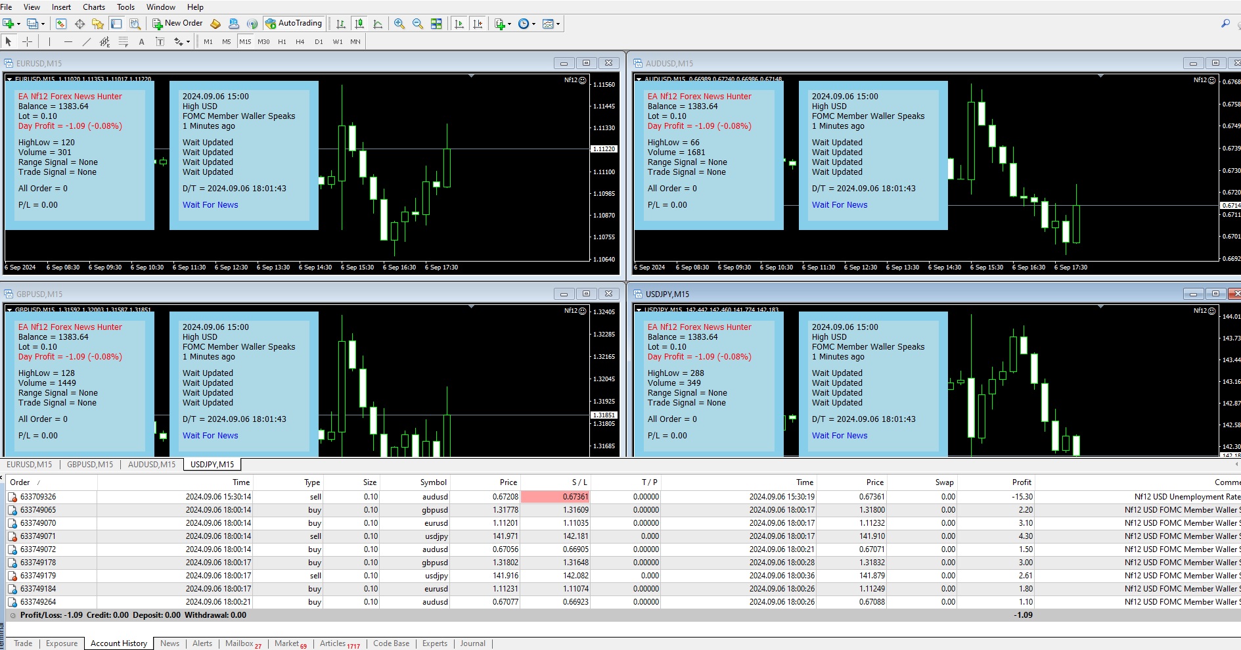Tile chart windows icon
This screenshot has width=1241, height=650.
click(x=436, y=24)
